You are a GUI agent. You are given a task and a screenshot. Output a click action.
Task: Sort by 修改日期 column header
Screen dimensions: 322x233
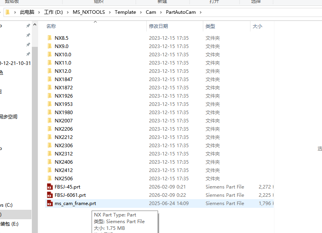(x=158, y=26)
